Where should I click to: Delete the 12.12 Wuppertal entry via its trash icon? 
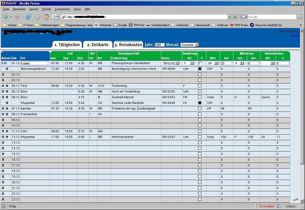7,137
